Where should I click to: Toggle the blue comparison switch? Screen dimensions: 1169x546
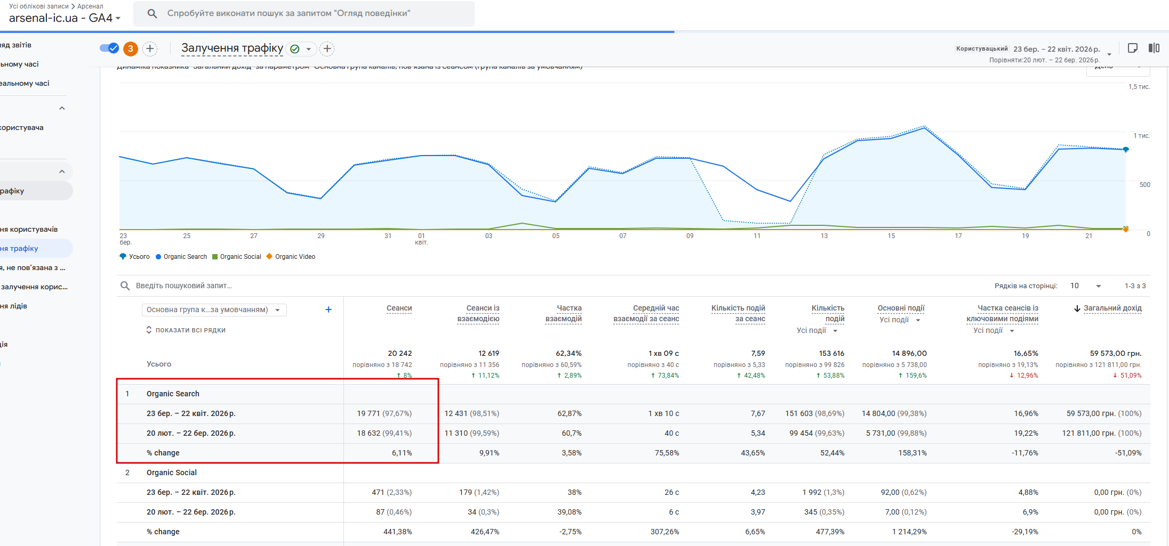(109, 48)
